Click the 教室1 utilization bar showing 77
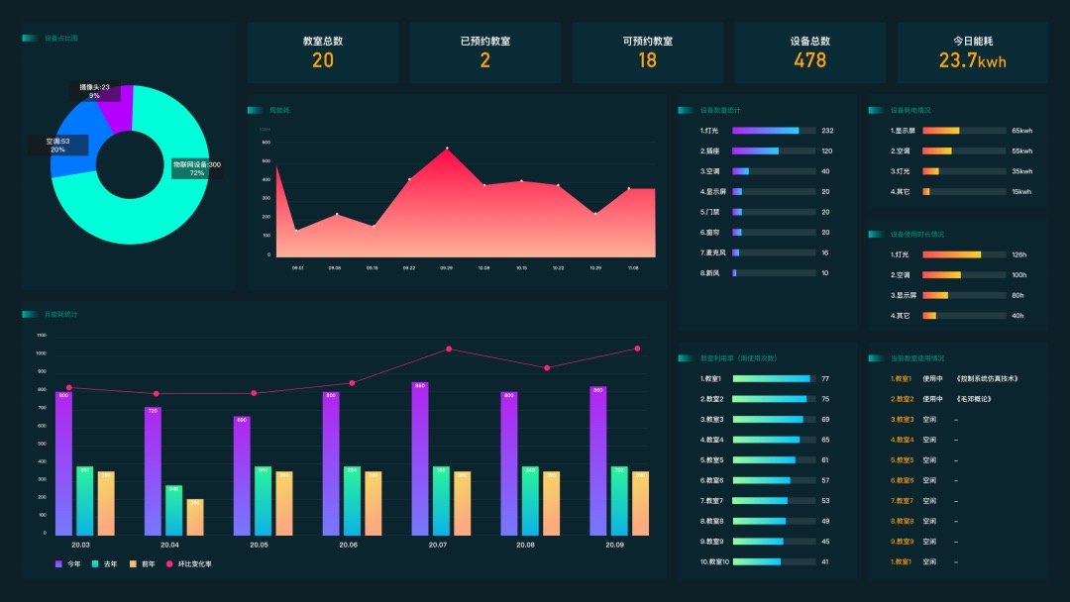 click(x=771, y=378)
